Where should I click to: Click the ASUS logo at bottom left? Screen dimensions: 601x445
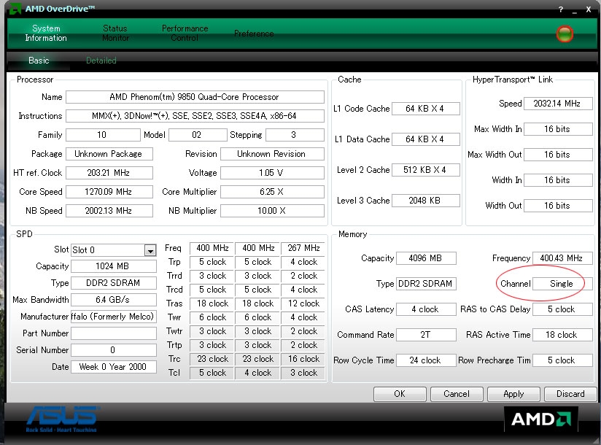point(62,419)
